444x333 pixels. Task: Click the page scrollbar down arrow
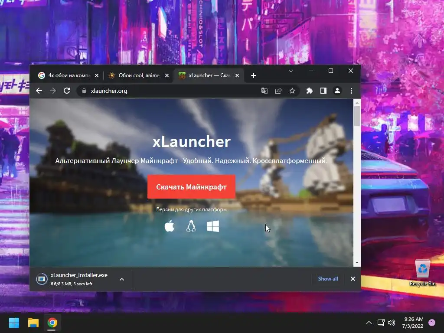tap(357, 263)
